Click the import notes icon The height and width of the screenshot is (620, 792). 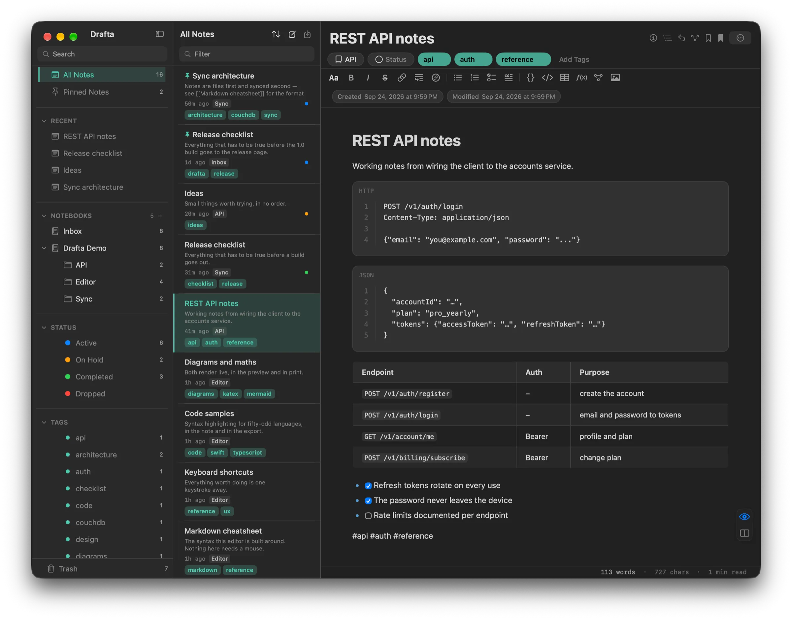tap(307, 34)
